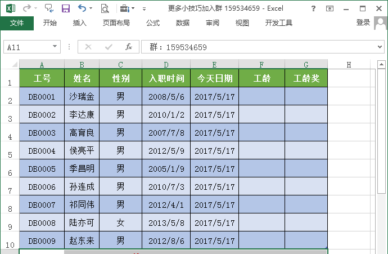The height and width of the screenshot is (254, 388).
Task: Select the name cell 赵东来
Action: click(82, 240)
